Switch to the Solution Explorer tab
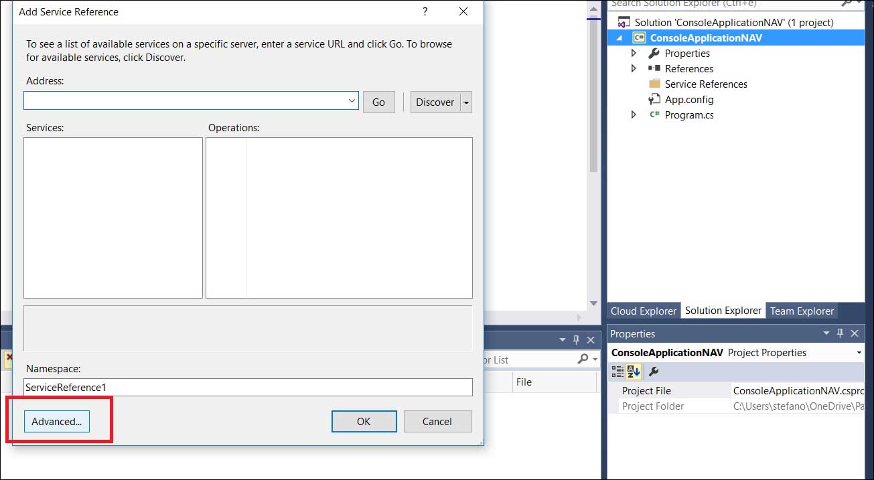This screenshot has height=480, width=874. point(723,311)
